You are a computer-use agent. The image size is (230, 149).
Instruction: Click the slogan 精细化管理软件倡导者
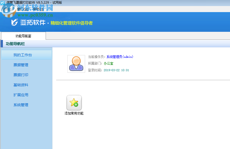click(71, 23)
